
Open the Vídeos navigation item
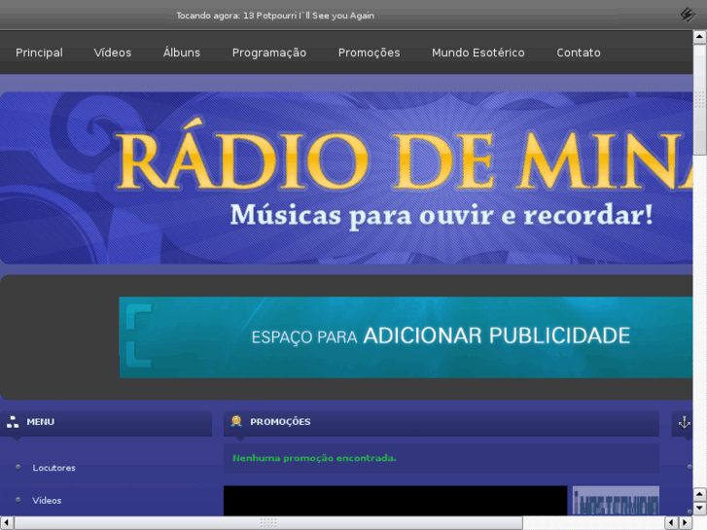112,53
